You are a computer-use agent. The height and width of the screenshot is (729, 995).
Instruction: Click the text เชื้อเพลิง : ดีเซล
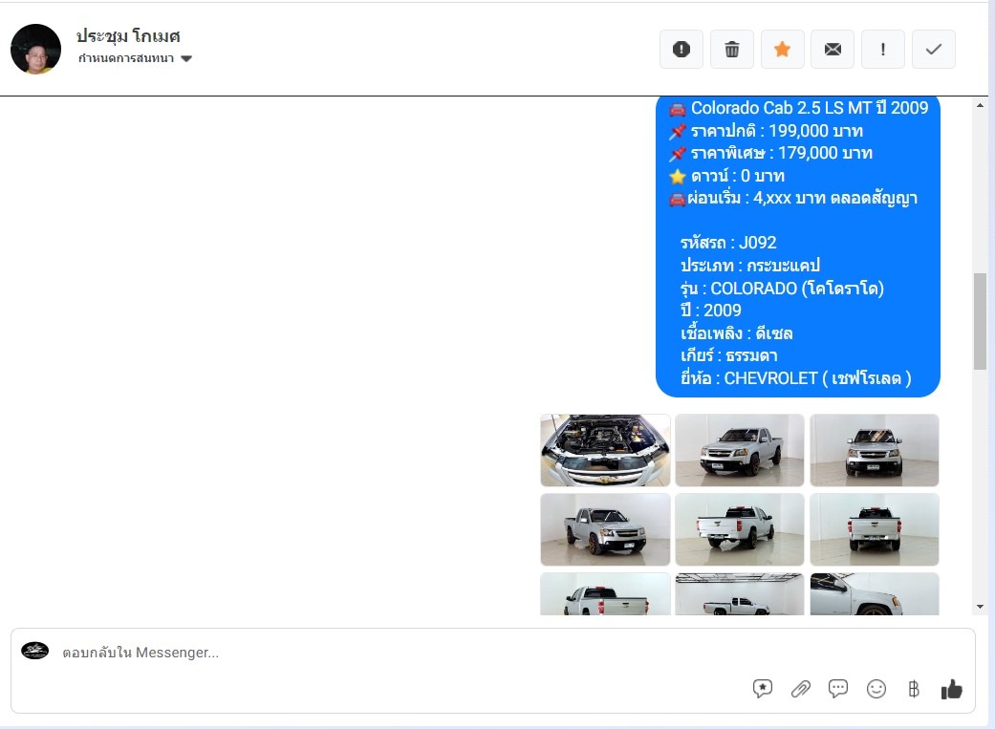coord(736,333)
